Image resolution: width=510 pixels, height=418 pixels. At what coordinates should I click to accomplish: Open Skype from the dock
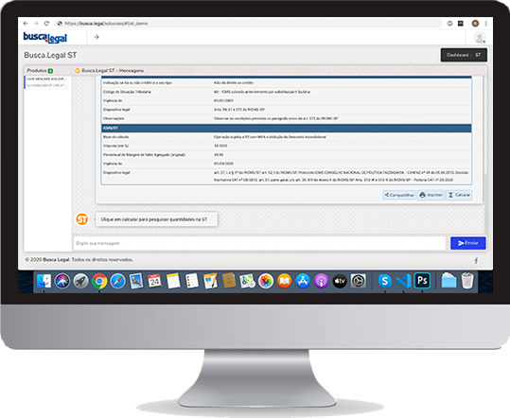coord(385,281)
